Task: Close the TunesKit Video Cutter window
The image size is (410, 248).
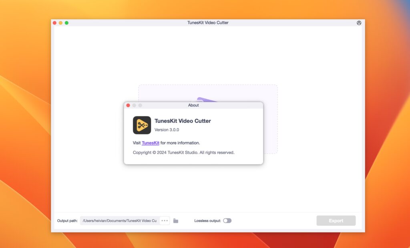Action: point(54,23)
